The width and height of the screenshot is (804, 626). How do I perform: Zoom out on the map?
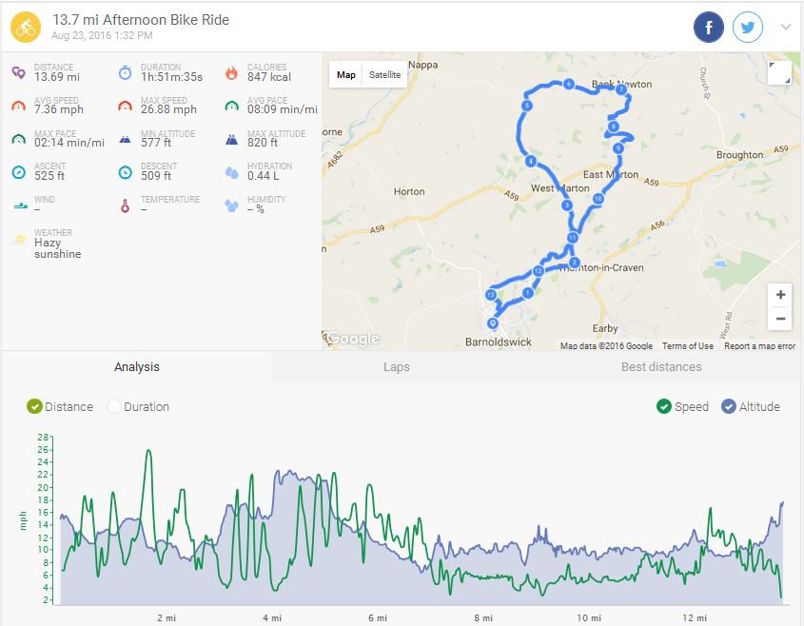click(x=780, y=319)
